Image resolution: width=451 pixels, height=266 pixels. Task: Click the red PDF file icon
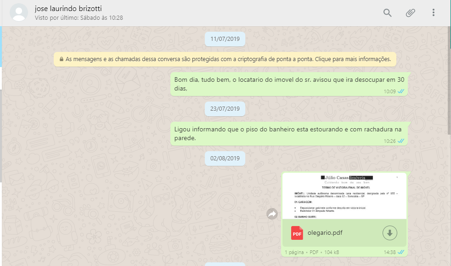[297, 233]
